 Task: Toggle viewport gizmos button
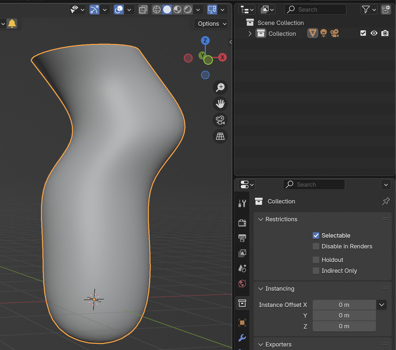click(x=94, y=10)
